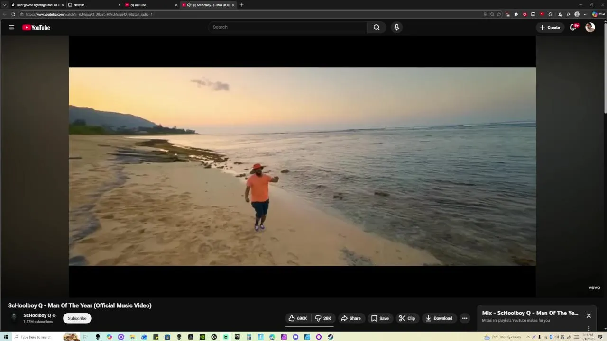
Task: Subscribe to ScHoolboy Q channel
Action: 77,318
